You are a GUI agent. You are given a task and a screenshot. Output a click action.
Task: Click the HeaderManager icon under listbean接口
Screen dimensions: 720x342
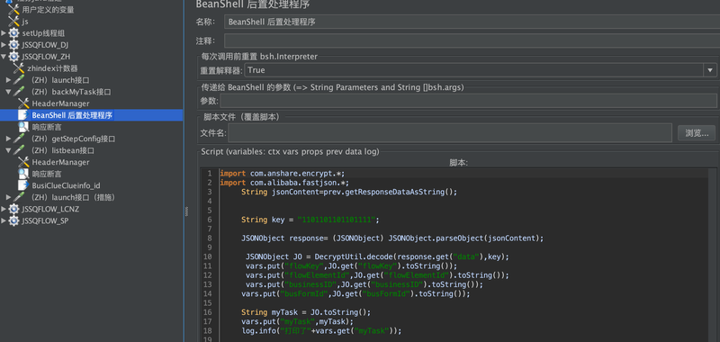click(23, 162)
